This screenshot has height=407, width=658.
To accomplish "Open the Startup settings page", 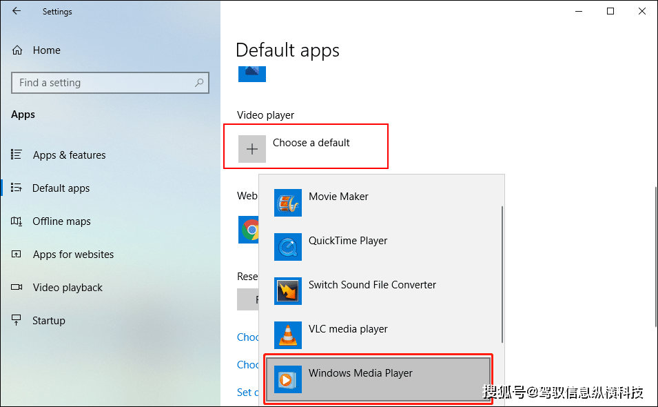I will (49, 321).
